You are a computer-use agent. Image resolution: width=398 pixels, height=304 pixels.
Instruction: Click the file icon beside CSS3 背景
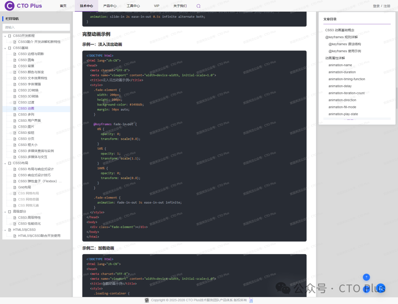(x=15, y=66)
